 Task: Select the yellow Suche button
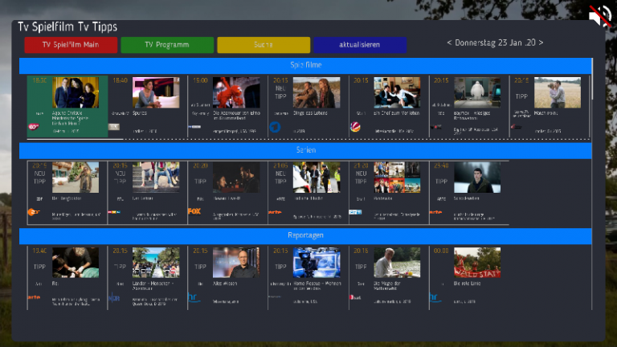264,45
